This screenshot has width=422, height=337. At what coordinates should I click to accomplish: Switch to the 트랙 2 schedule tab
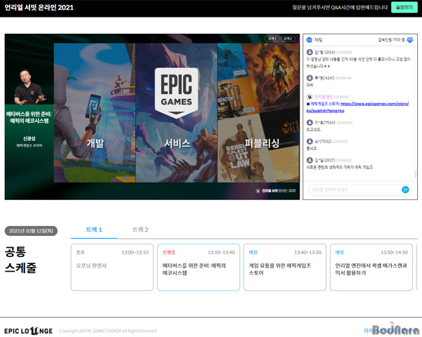pos(140,230)
